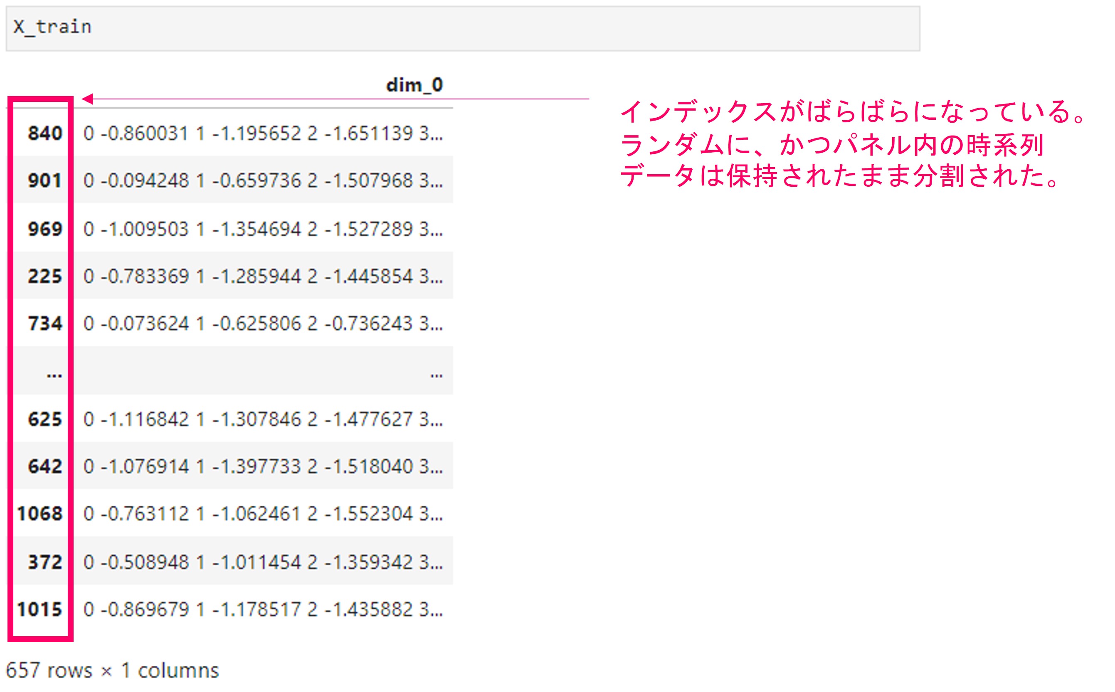Select row index 225
Viewport: 1115px width, 692px height.
(45, 277)
